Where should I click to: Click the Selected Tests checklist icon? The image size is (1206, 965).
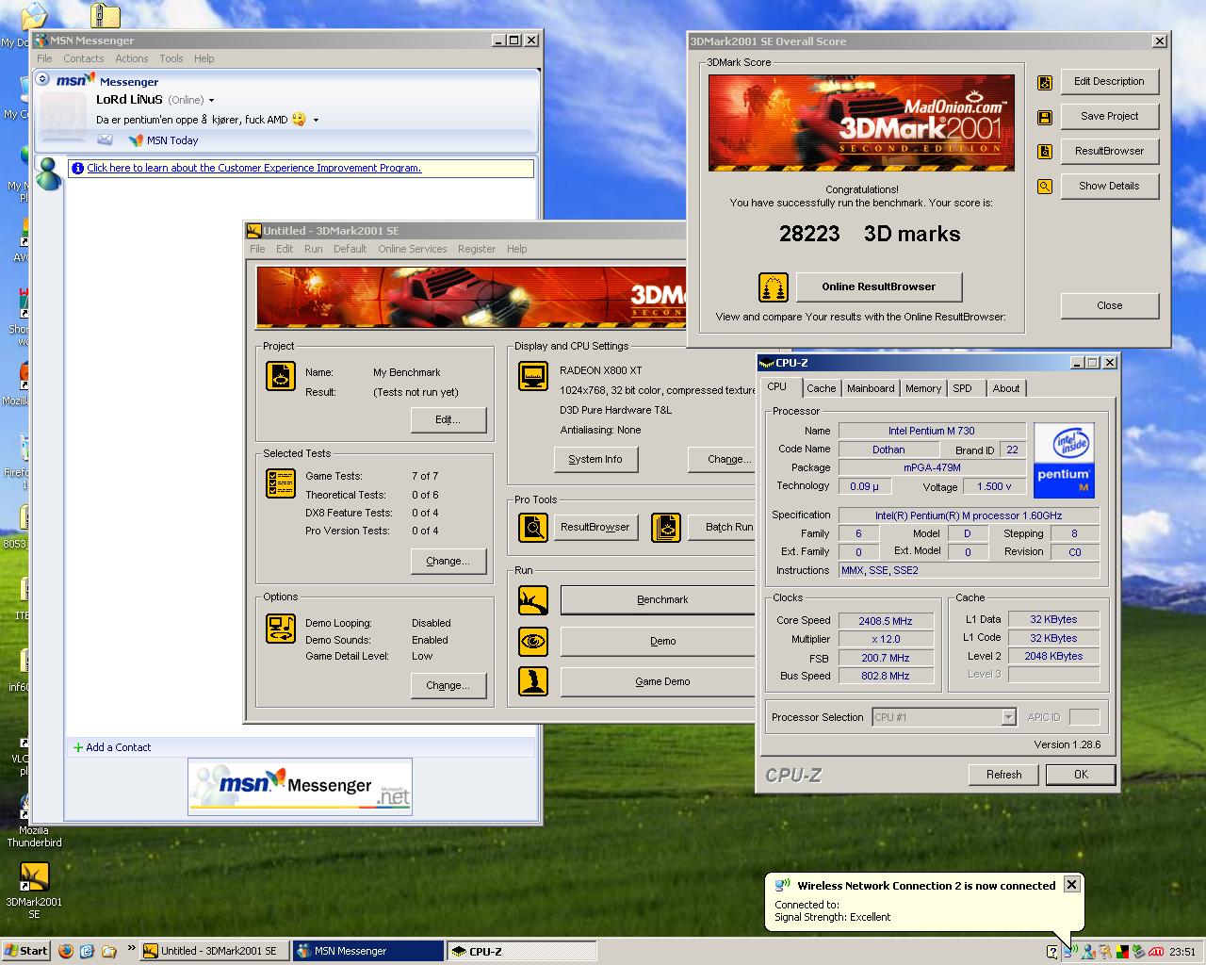click(x=281, y=483)
